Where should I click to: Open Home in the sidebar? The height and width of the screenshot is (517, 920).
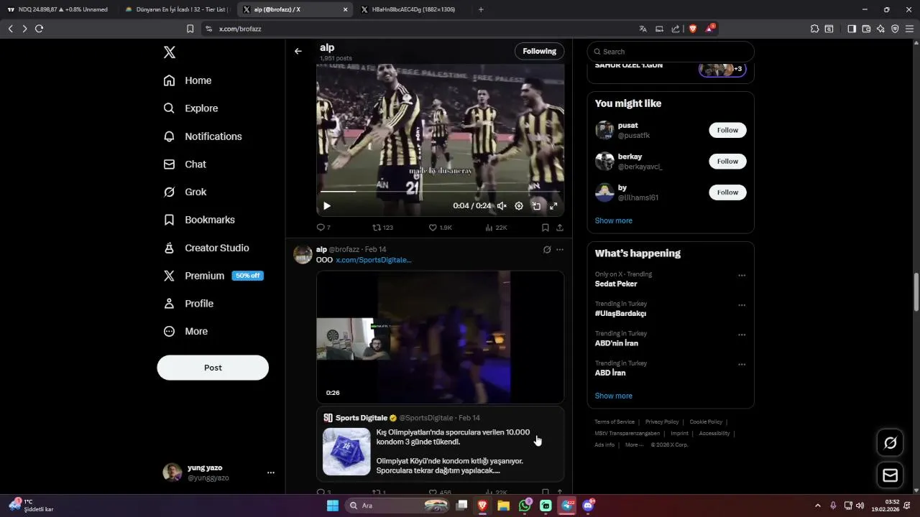pos(188,80)
